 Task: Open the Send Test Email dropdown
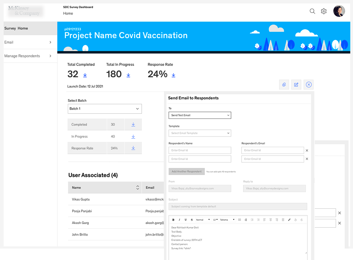200,115
